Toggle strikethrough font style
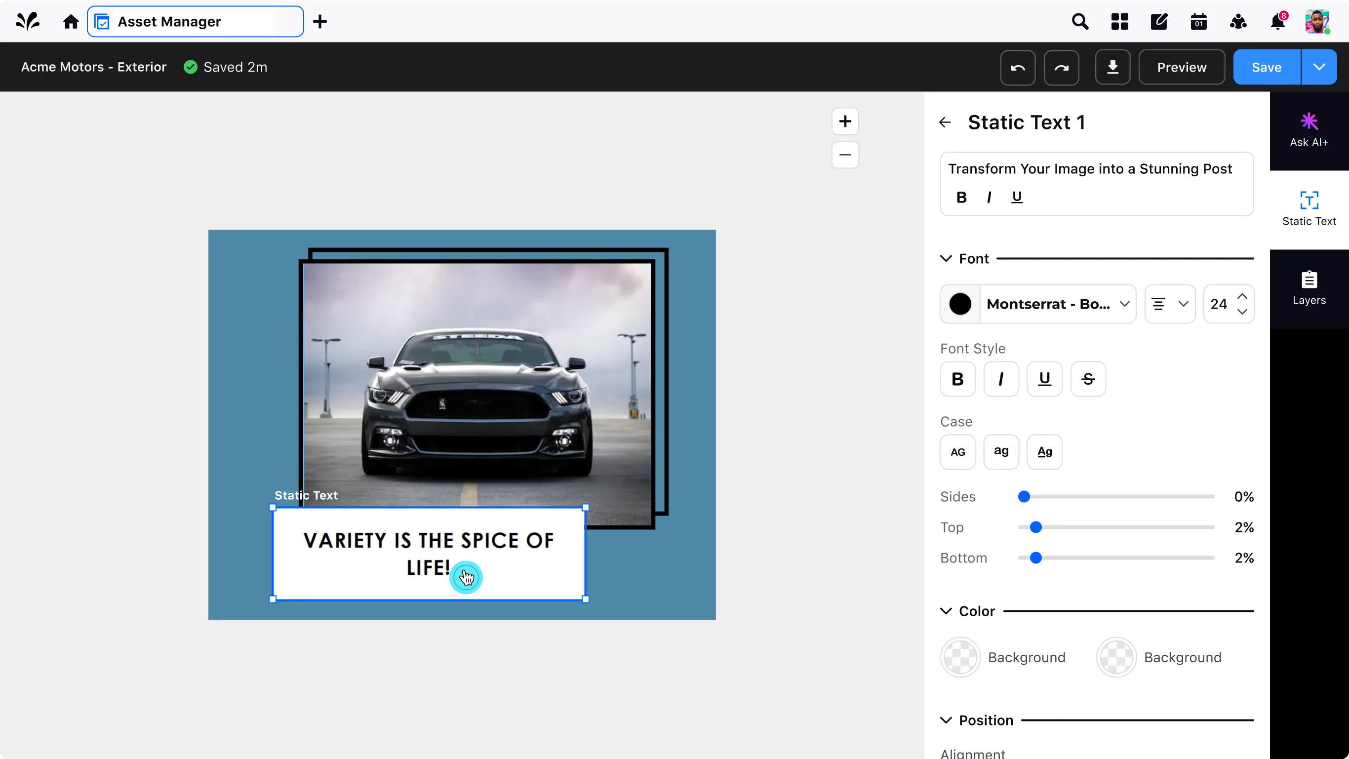1349x759 pixels. [x=1088, y=379]
